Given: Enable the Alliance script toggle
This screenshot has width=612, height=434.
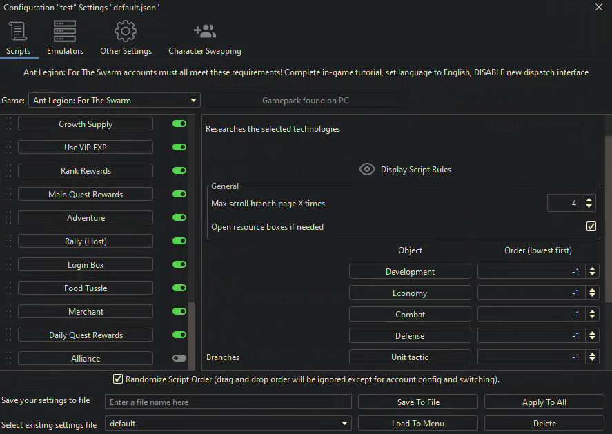Looking at the screenshot, I should coord(179,359).
